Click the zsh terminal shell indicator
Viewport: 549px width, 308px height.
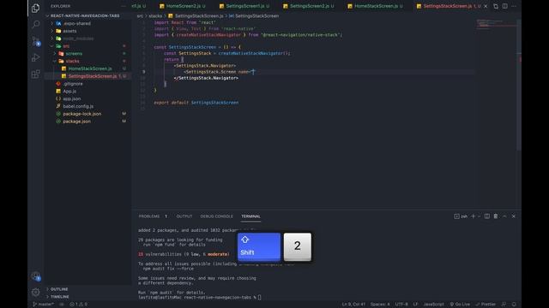tap(461, 216)
